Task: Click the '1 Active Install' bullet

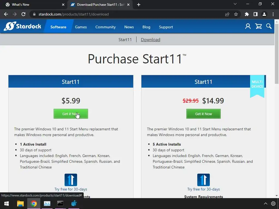Action: tap(33, 144)
